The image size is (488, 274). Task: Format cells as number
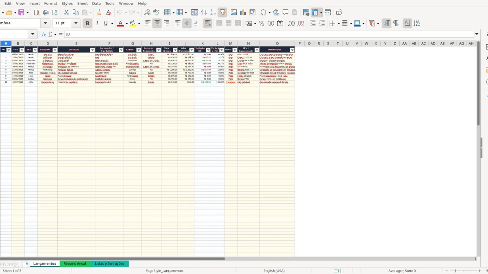[271, 24]
